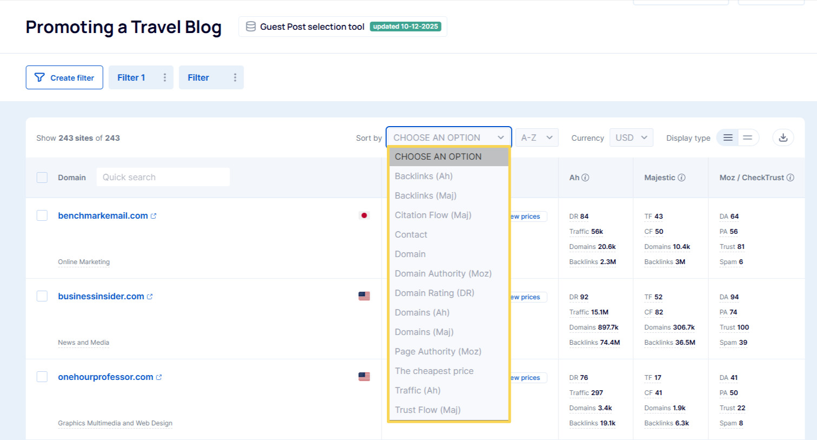
Task: Open the benchmarkemail.com external link
Action: [x=154, y=215]
